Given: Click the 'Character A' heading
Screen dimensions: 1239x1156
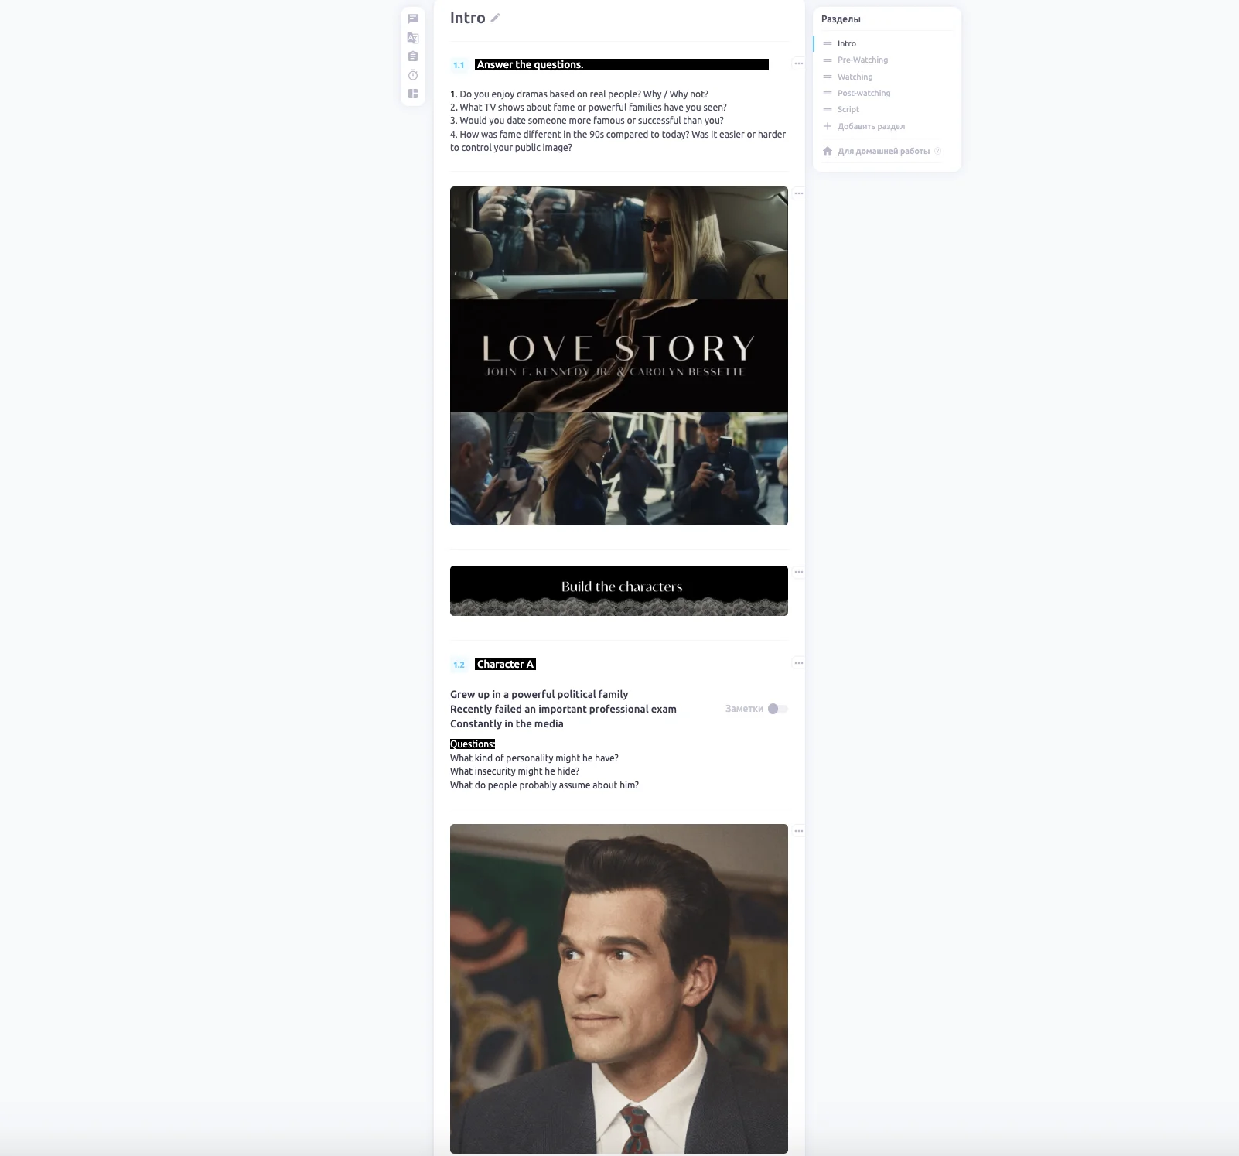Looking at the screenshot, I should [x=505, y=664].
